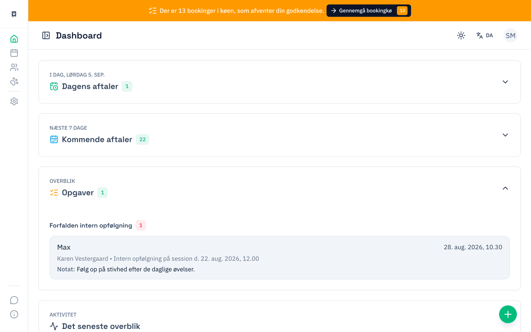Open the Settings gear in sidebar
Viewport: 531px width, 332px height.
[14, 101]
